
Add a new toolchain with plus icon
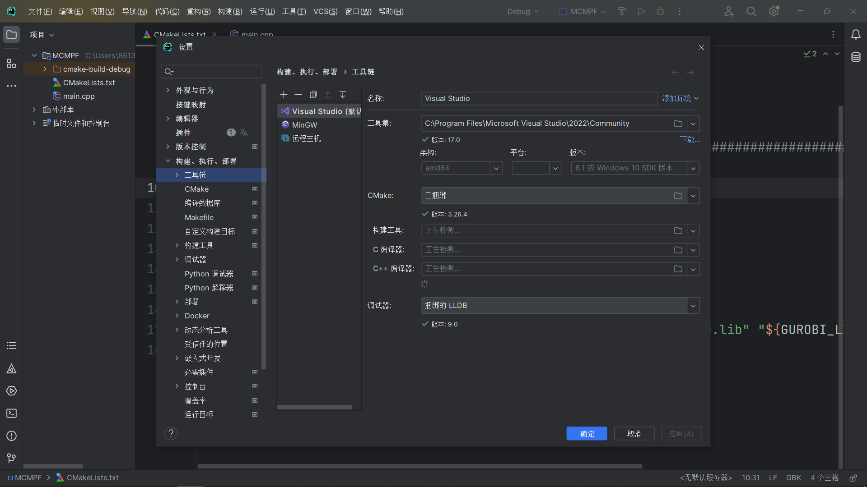click(x=284, y=95)
